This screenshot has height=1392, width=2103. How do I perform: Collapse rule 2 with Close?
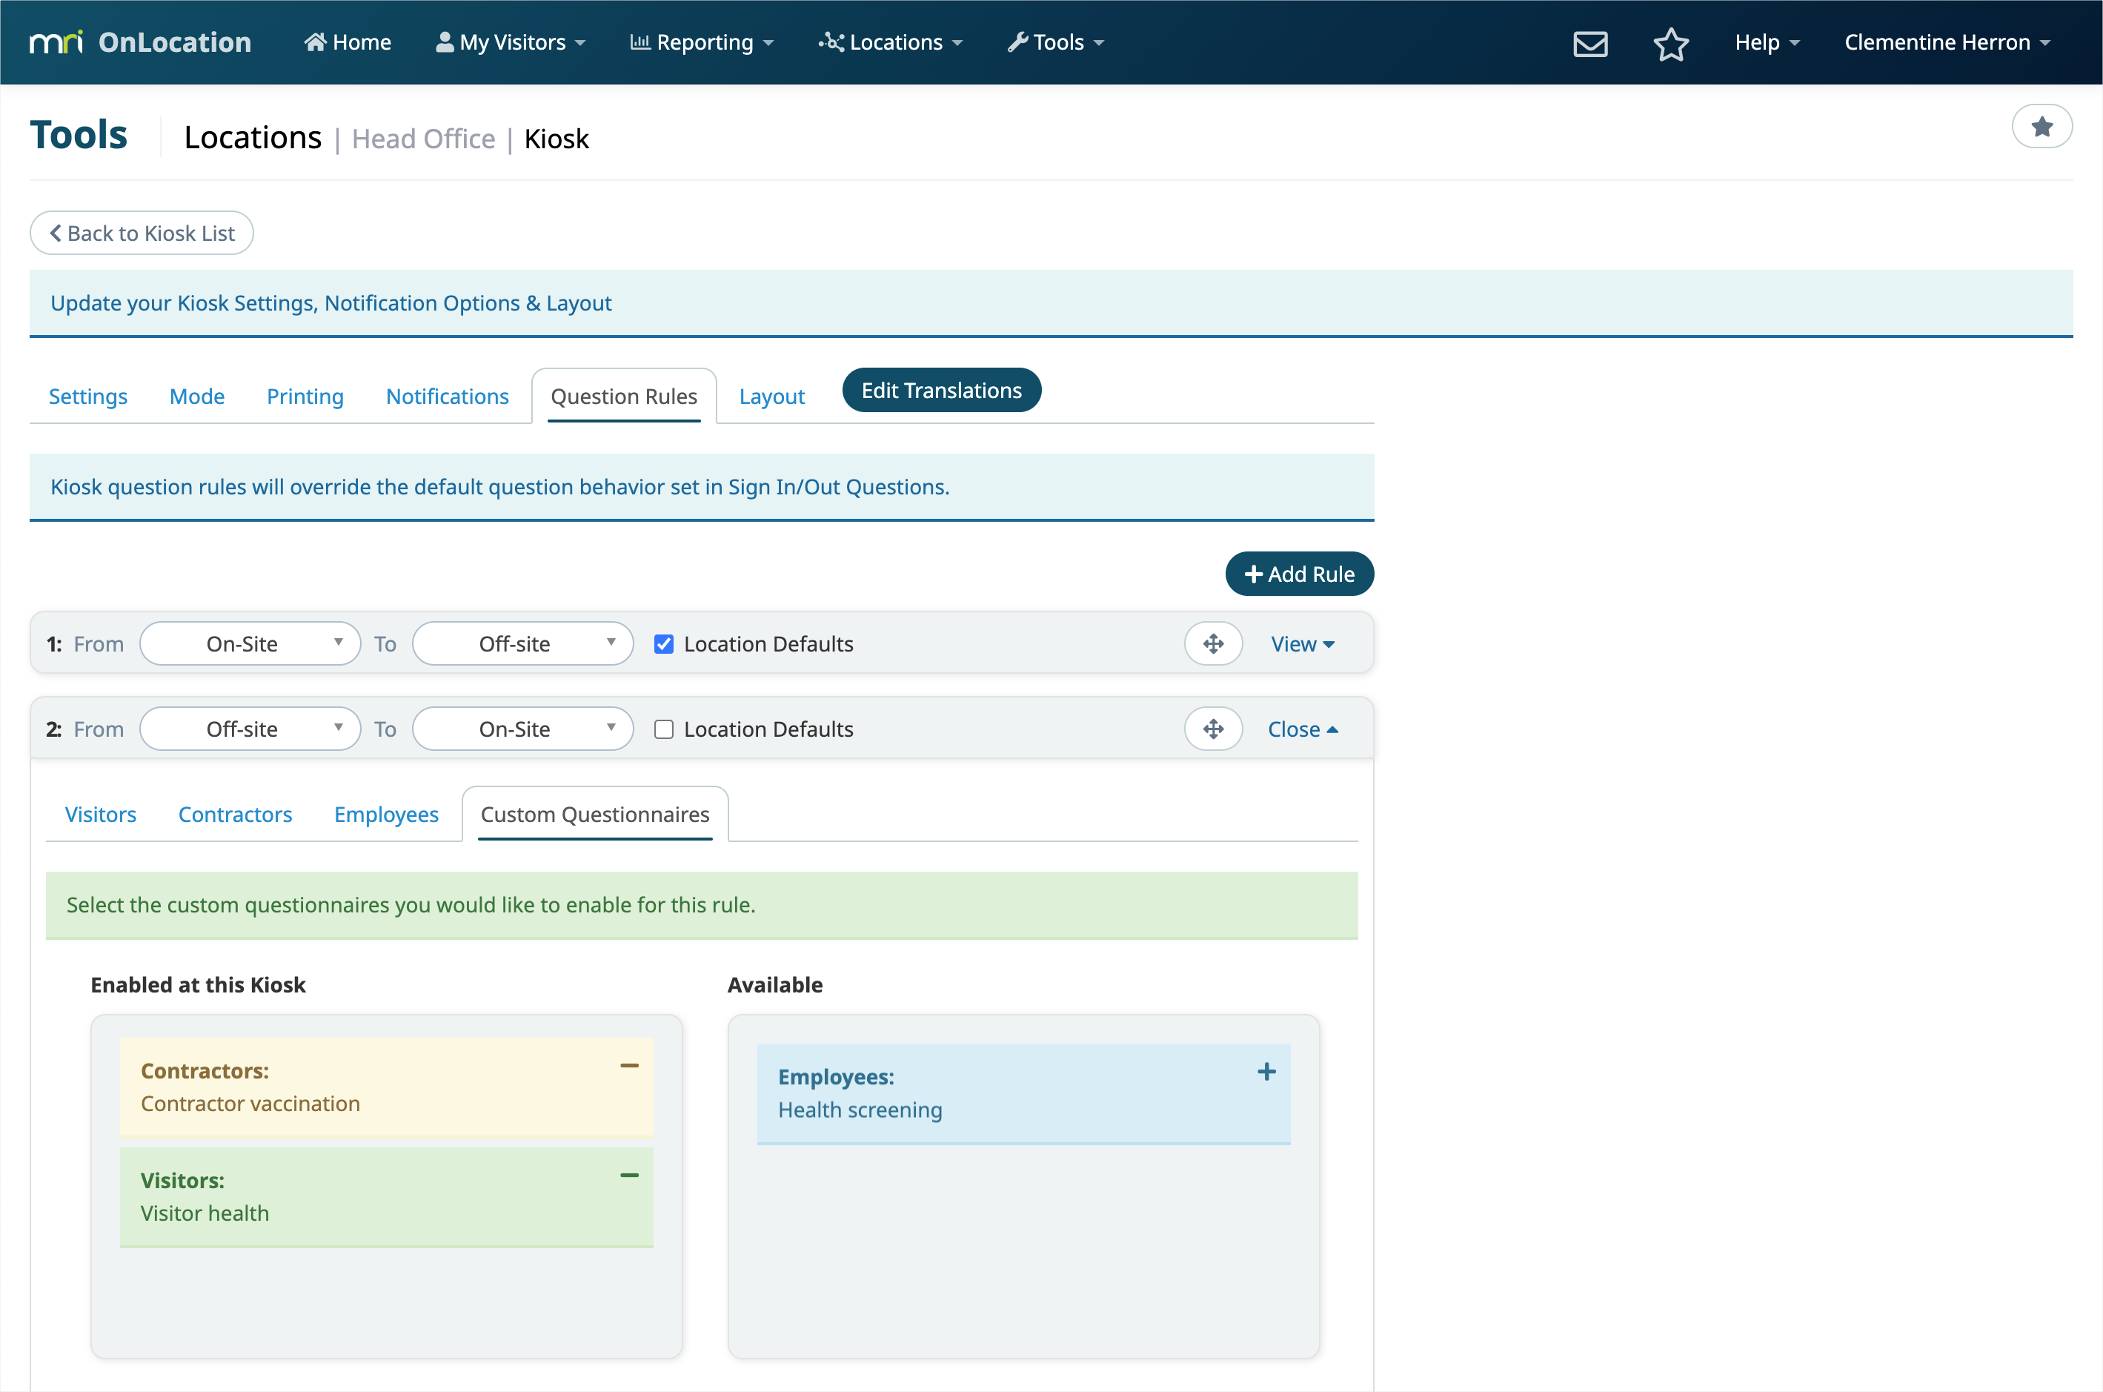click(1302, 729)
